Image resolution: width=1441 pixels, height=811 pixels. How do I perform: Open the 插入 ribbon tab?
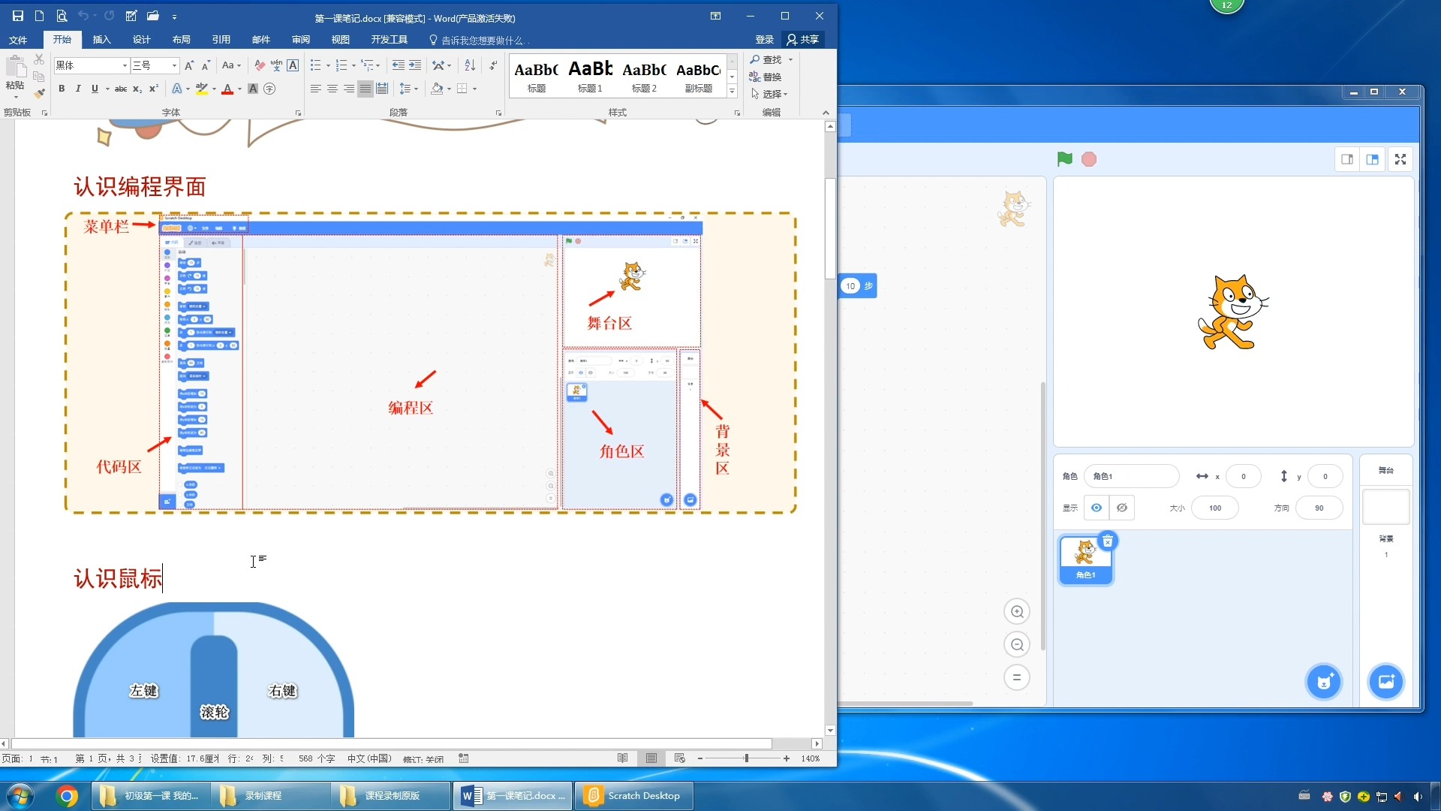(101, 40)
